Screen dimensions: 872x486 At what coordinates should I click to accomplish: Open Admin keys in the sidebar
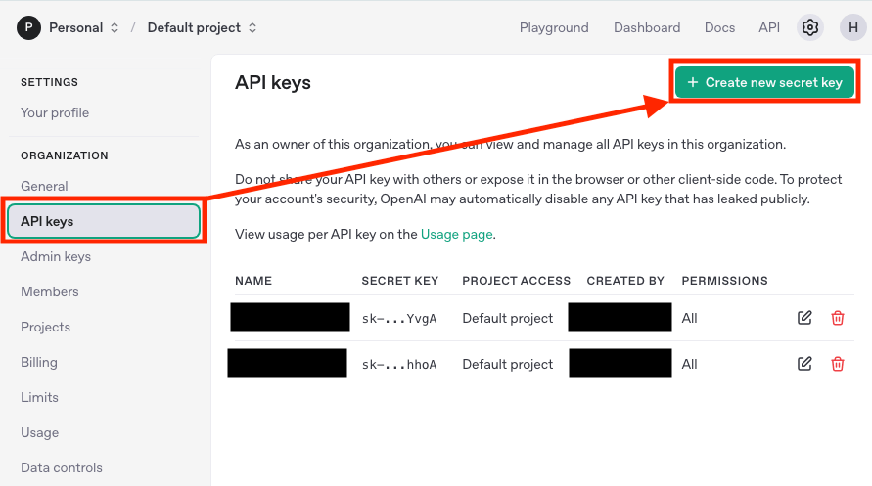pos(56,256)
